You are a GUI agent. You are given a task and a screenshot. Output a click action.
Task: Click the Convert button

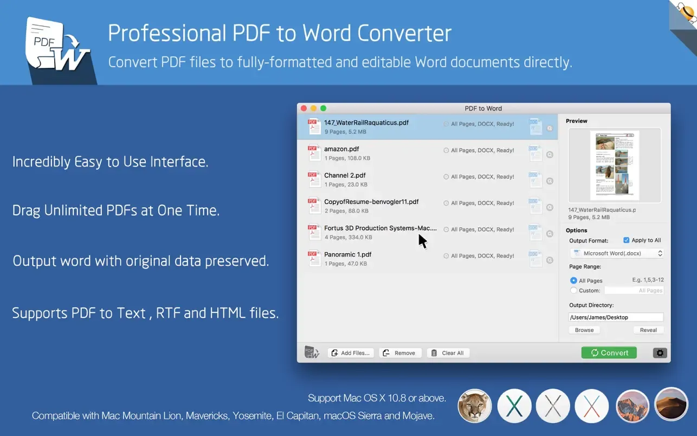[609, 353]
